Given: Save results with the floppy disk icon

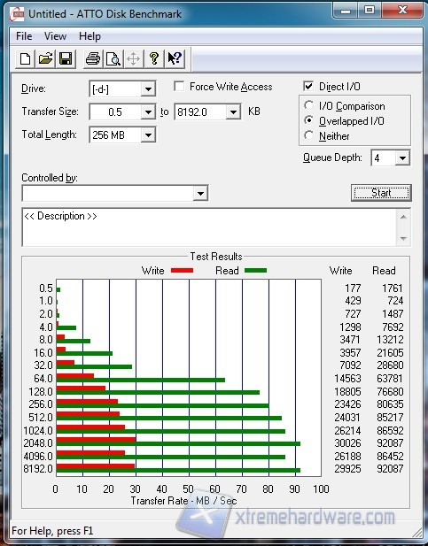Looking at the screenshot, I should point(66,58).
